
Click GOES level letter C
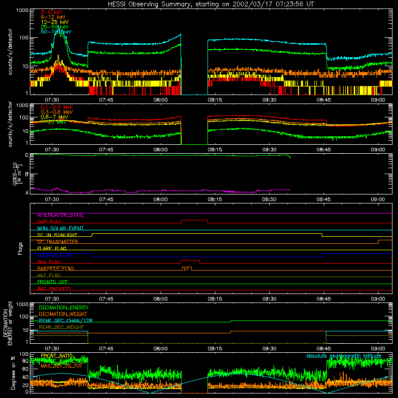27,155
